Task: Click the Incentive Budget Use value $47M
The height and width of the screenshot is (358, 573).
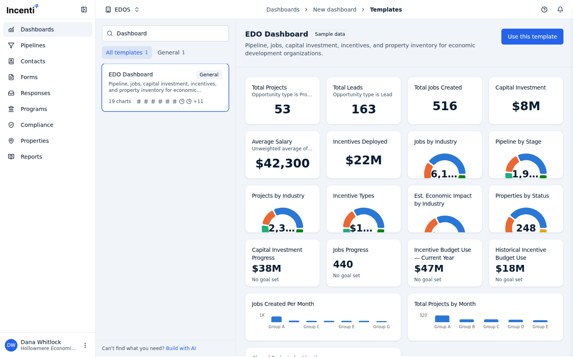Action: coord(429,268)
